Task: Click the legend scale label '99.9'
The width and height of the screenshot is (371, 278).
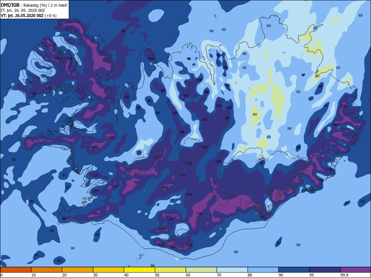Action: coord(344,275)
